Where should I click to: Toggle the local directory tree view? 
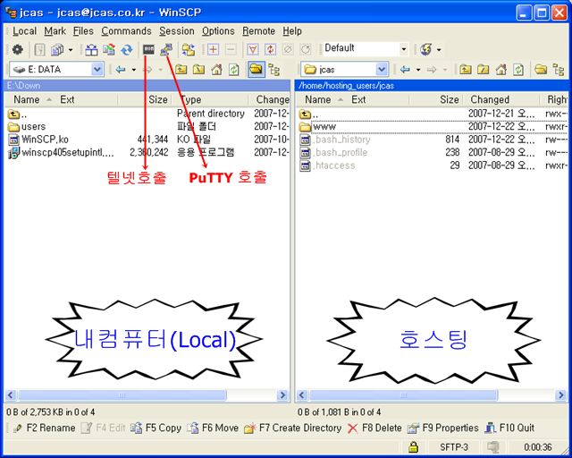[x=274, y=70]
